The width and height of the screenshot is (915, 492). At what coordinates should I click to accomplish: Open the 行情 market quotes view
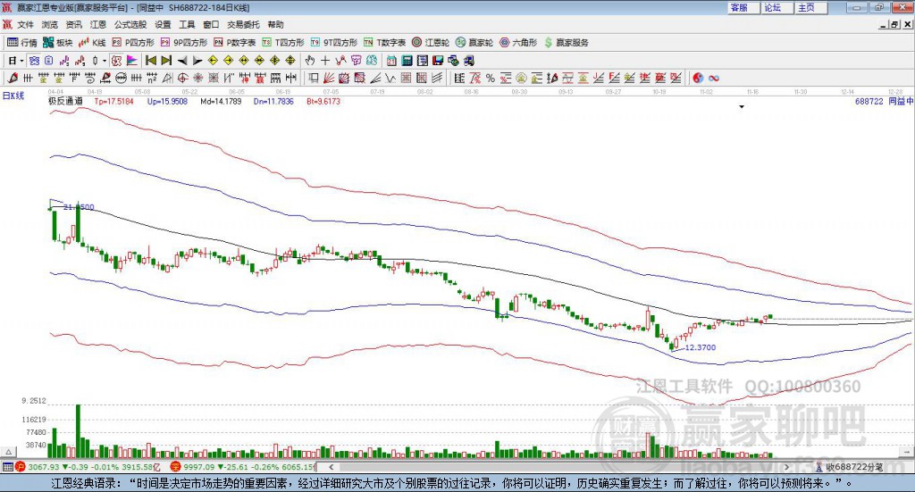click(21, 43)
